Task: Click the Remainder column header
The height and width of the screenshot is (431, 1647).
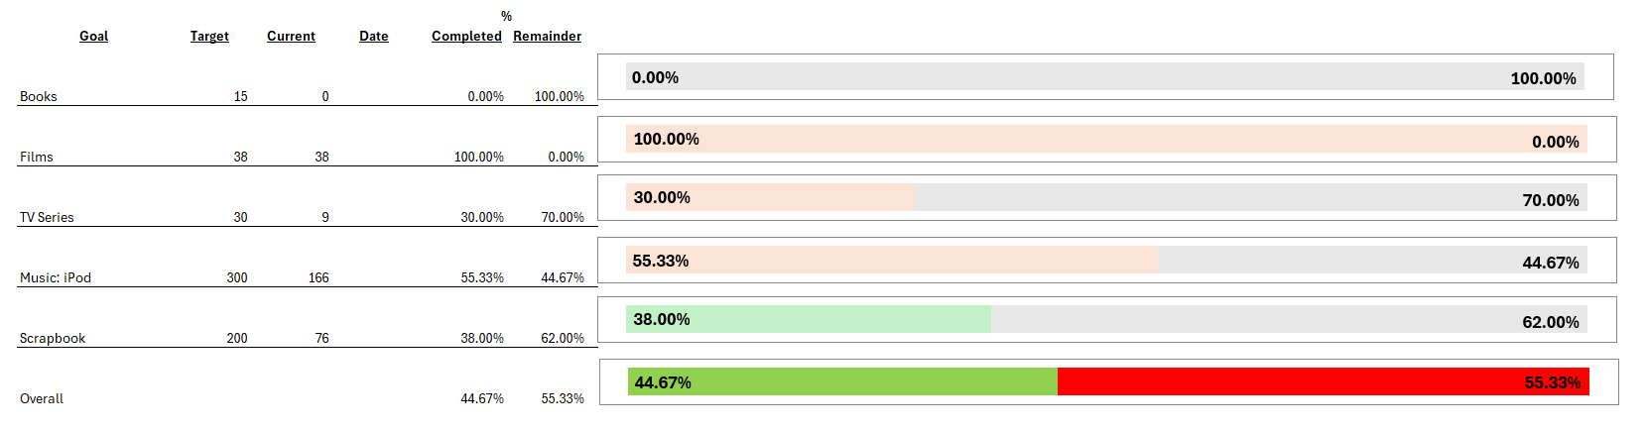Action: 547,36
